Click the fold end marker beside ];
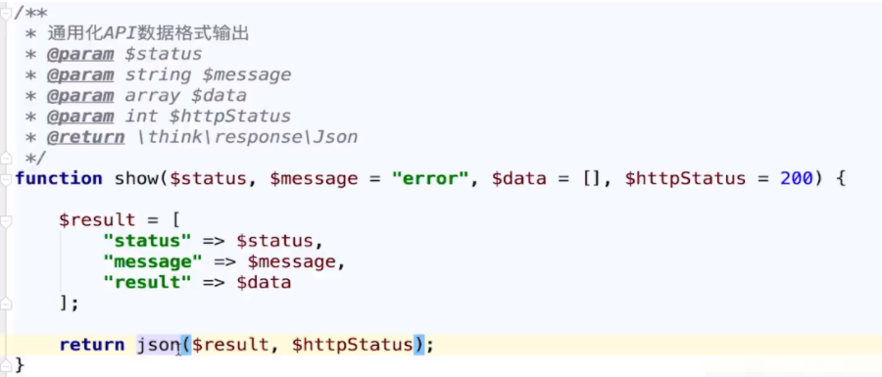 (6, 304)
